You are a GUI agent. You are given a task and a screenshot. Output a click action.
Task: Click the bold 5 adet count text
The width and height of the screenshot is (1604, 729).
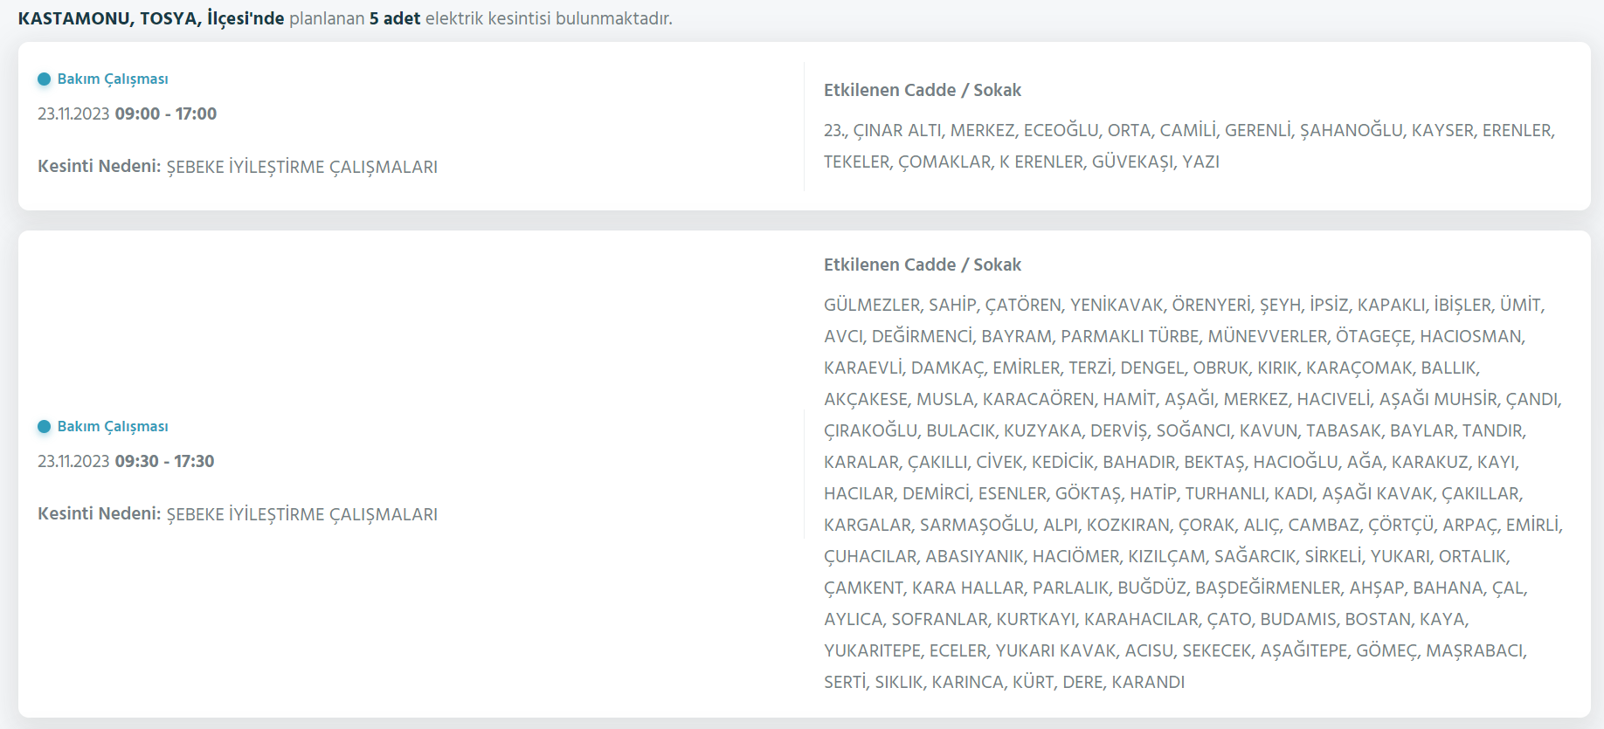tap(395, 18)
